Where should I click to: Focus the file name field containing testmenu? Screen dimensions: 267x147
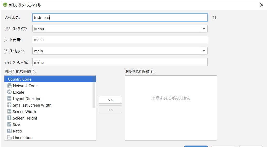[120, 17]
